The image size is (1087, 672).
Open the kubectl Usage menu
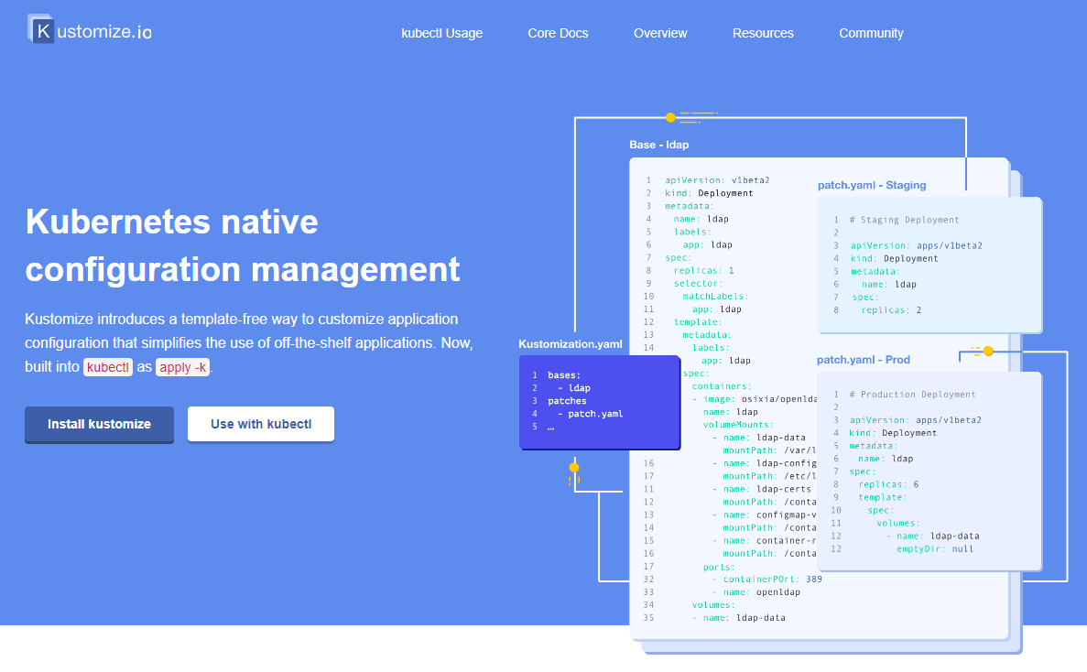point(441,33)
